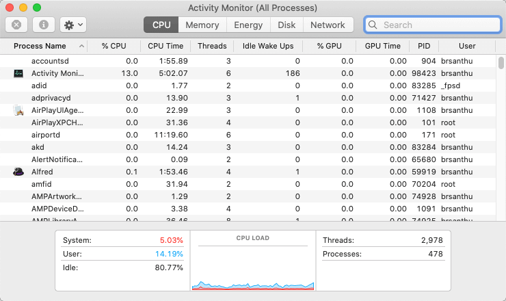Select the AirPlayUIAgent process icon
Viewport: 506px width, 301px height.
coord(18,110)
